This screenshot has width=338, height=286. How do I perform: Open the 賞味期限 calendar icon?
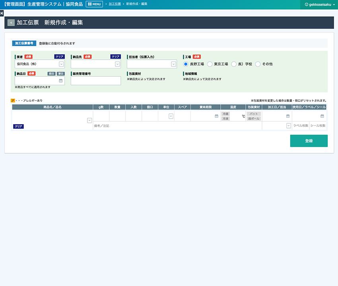click(x=216, y=116)
